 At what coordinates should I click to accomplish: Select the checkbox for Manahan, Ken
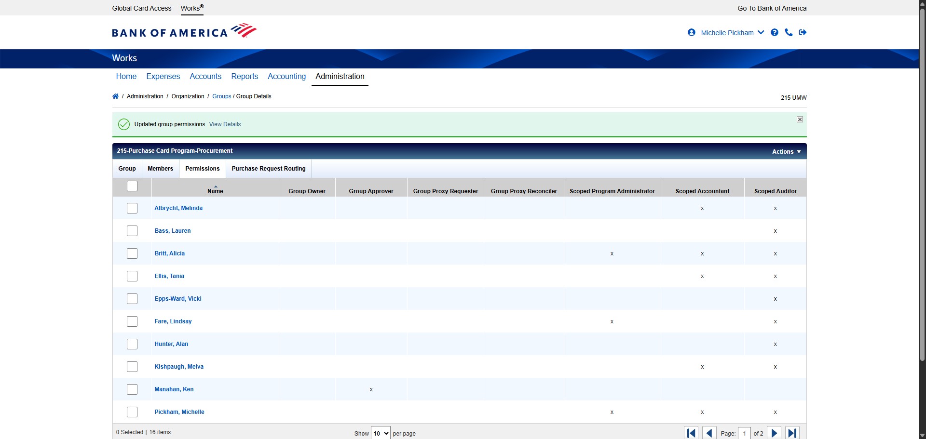coord(132,389)
